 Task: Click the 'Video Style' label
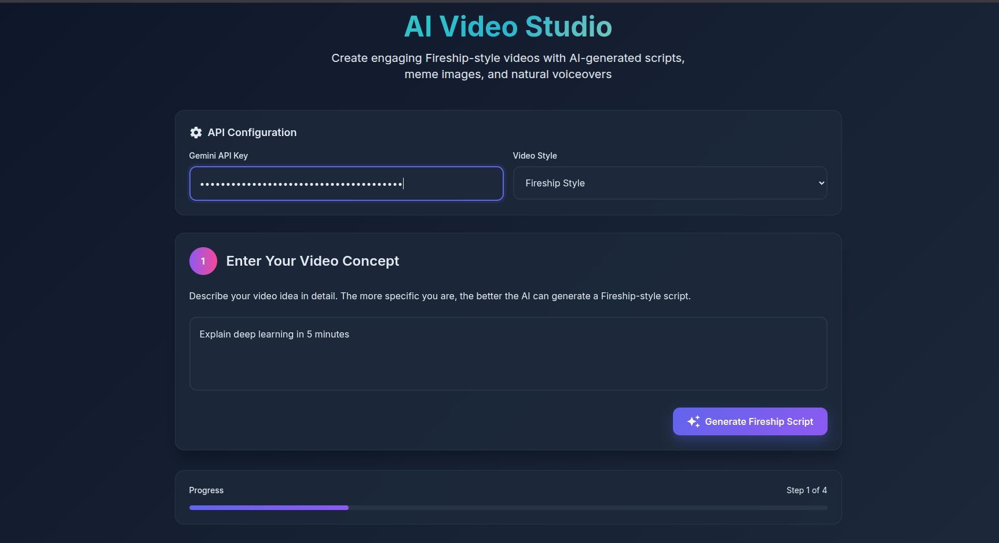click(535, 156)
